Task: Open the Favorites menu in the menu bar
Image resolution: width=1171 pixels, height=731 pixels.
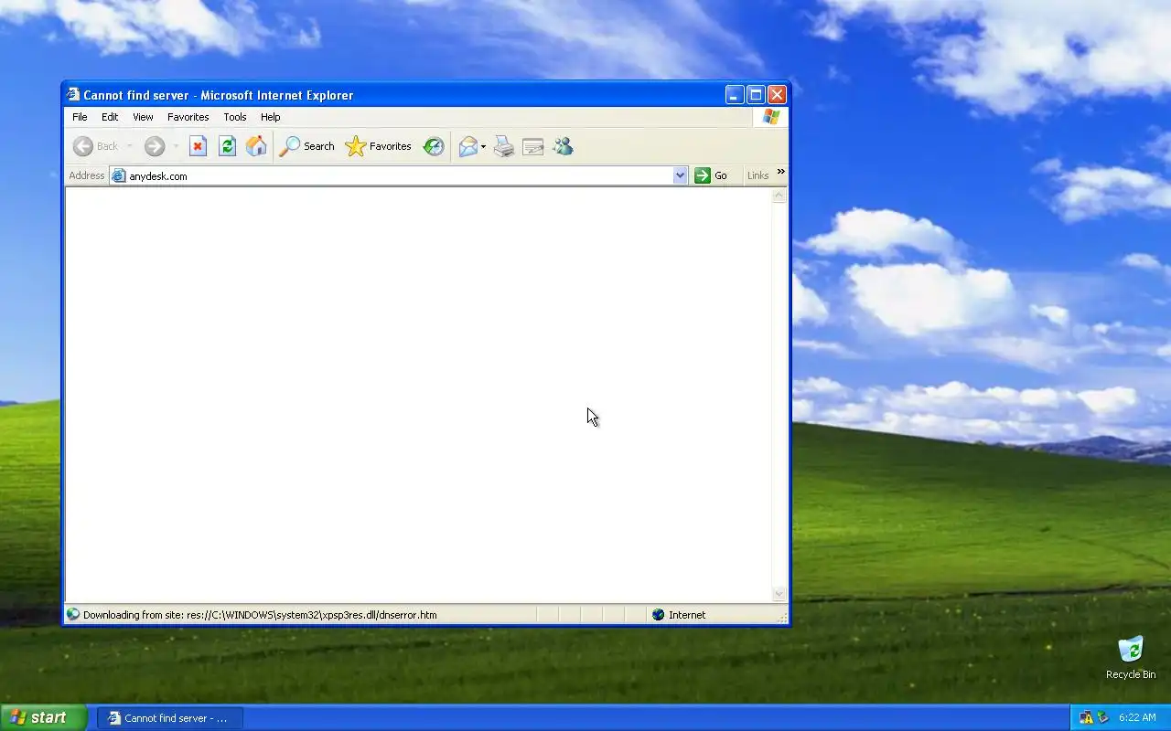Action: tap(188, 117)
